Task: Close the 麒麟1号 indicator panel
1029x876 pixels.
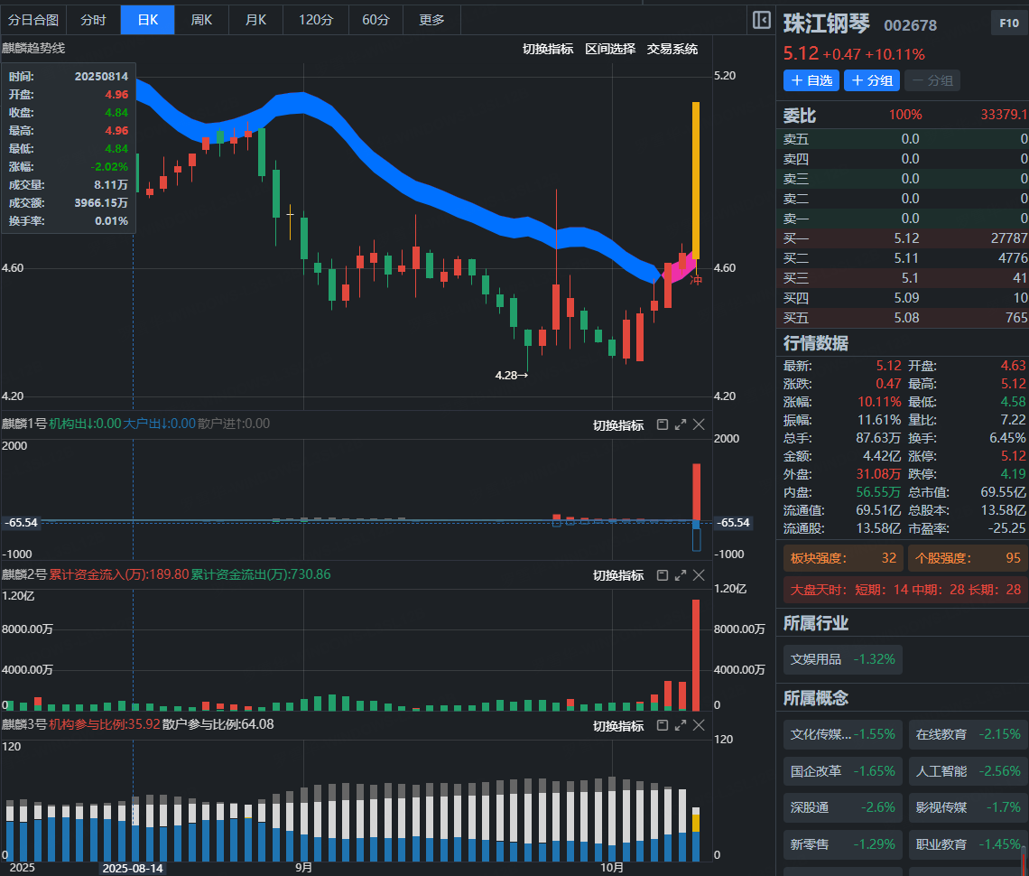Action: [x=699, y=424]
